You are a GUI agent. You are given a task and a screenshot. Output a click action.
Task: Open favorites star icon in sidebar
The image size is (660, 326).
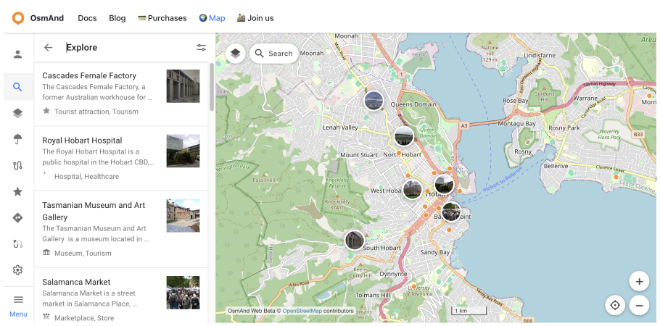[x=18, y=191]
